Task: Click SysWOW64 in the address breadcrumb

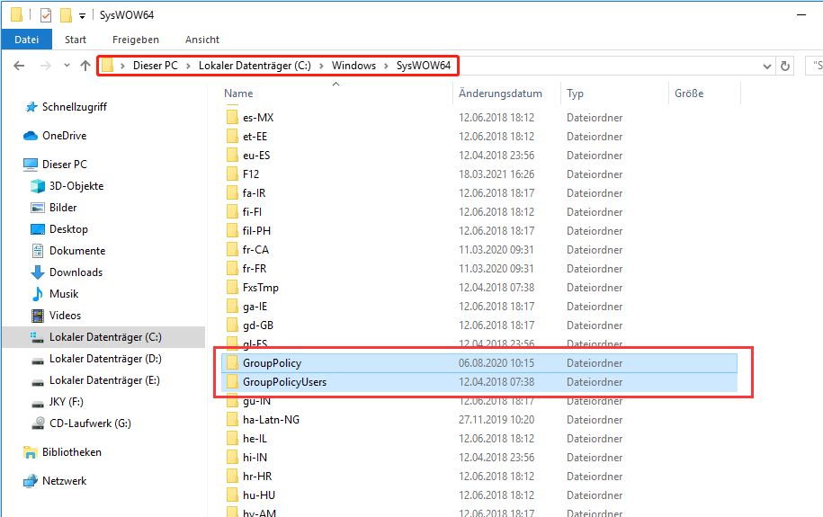Action: click(x=423, y=66)
